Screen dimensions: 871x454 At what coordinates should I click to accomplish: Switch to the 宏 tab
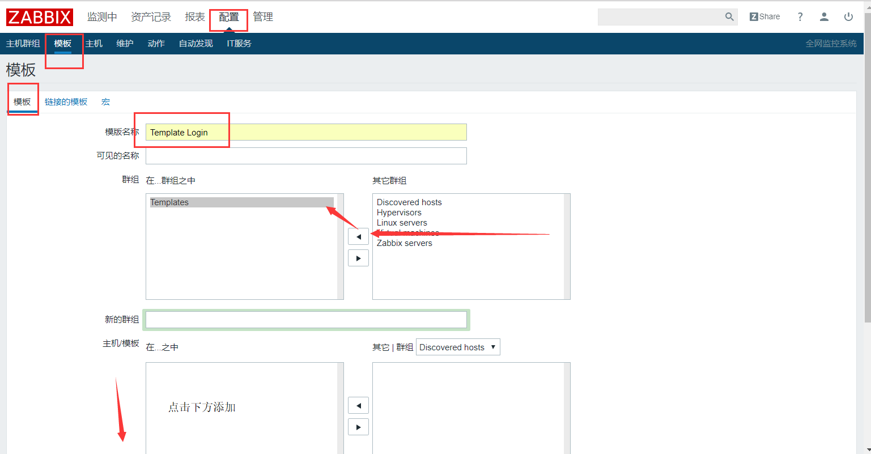click(105, 102)
